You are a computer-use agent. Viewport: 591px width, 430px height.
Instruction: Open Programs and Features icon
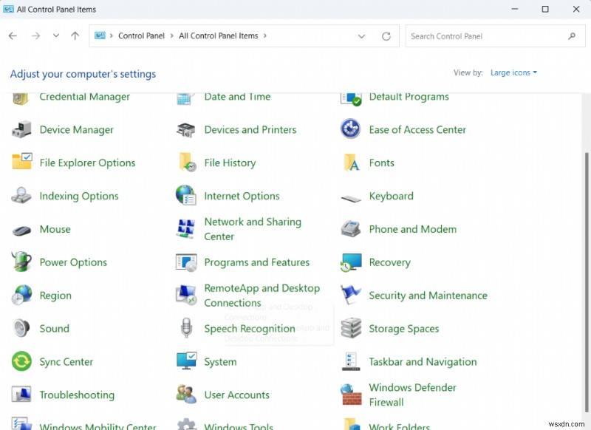(186, 262)
